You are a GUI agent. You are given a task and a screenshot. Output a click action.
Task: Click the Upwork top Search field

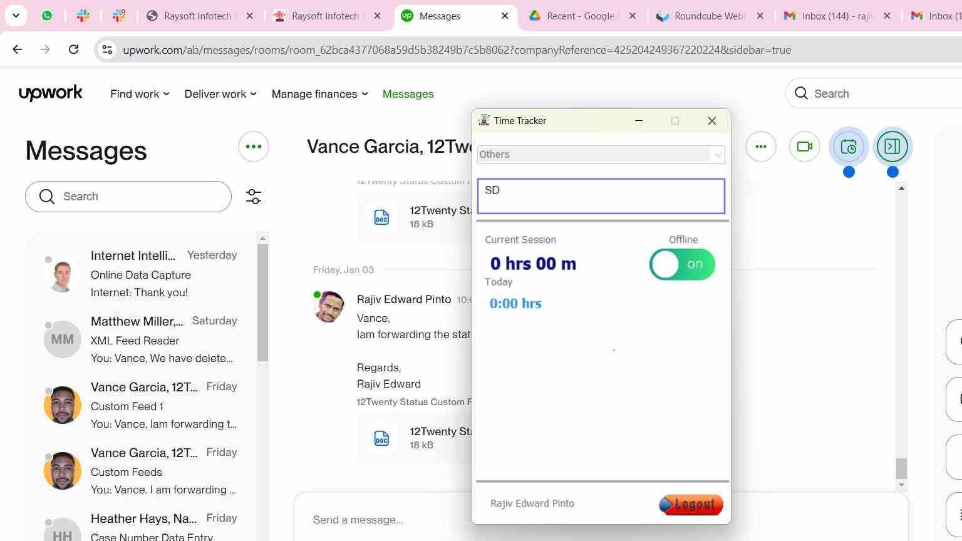(x=874, y=93)
